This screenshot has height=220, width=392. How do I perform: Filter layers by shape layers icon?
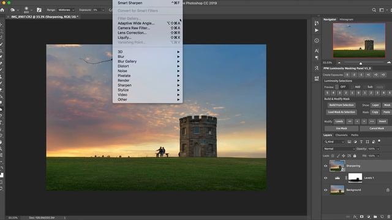(x=367, y=142)
